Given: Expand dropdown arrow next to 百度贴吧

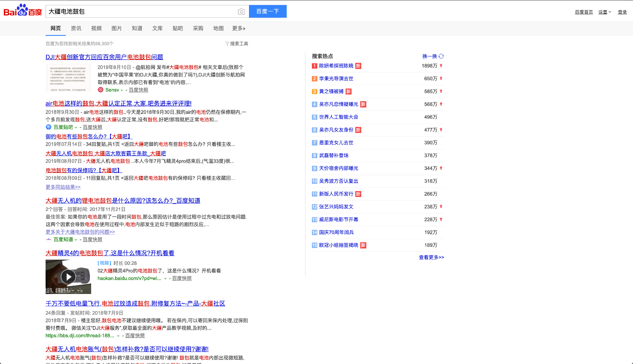Looking at the screenshot, I should pyautogui.click(x=76, y=127).
